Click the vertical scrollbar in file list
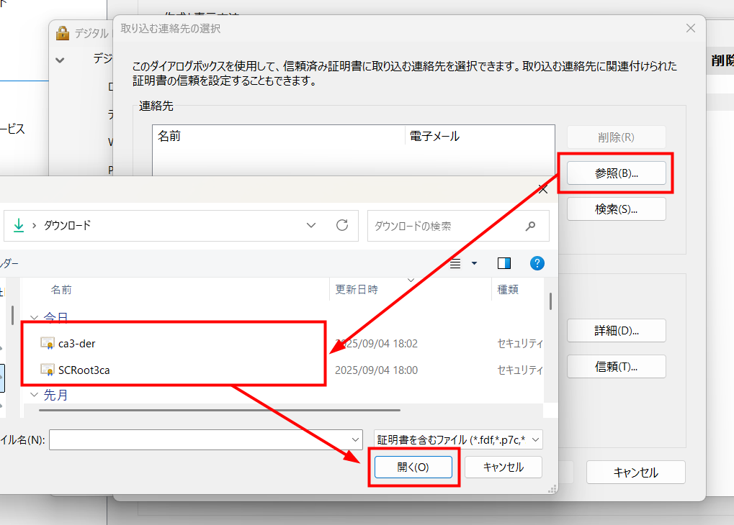 coord(550,301)
